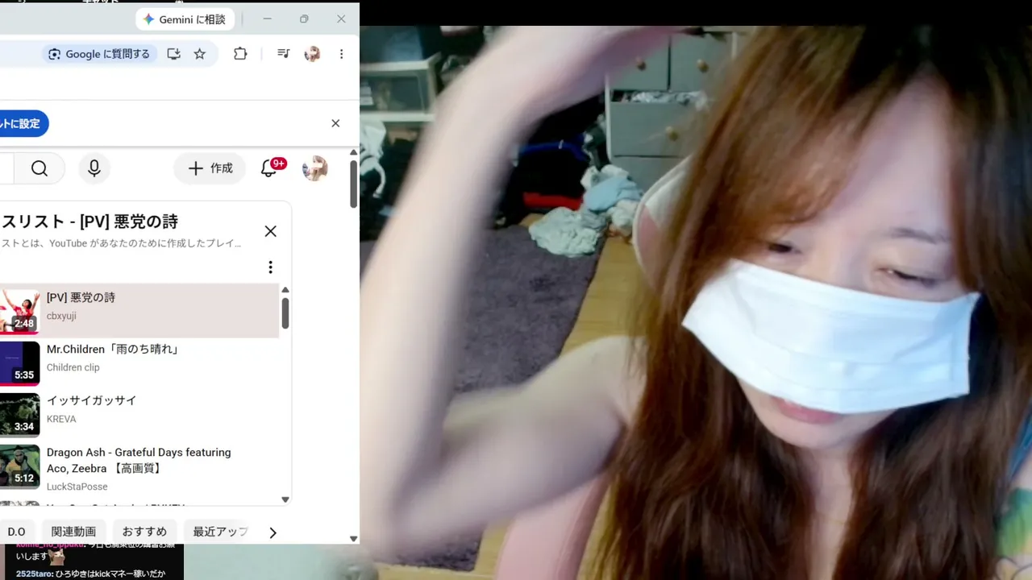The width and height of the screenshot is (1032, 580).
Task: Select the 関連動画 filter chip
Action: 73,532
